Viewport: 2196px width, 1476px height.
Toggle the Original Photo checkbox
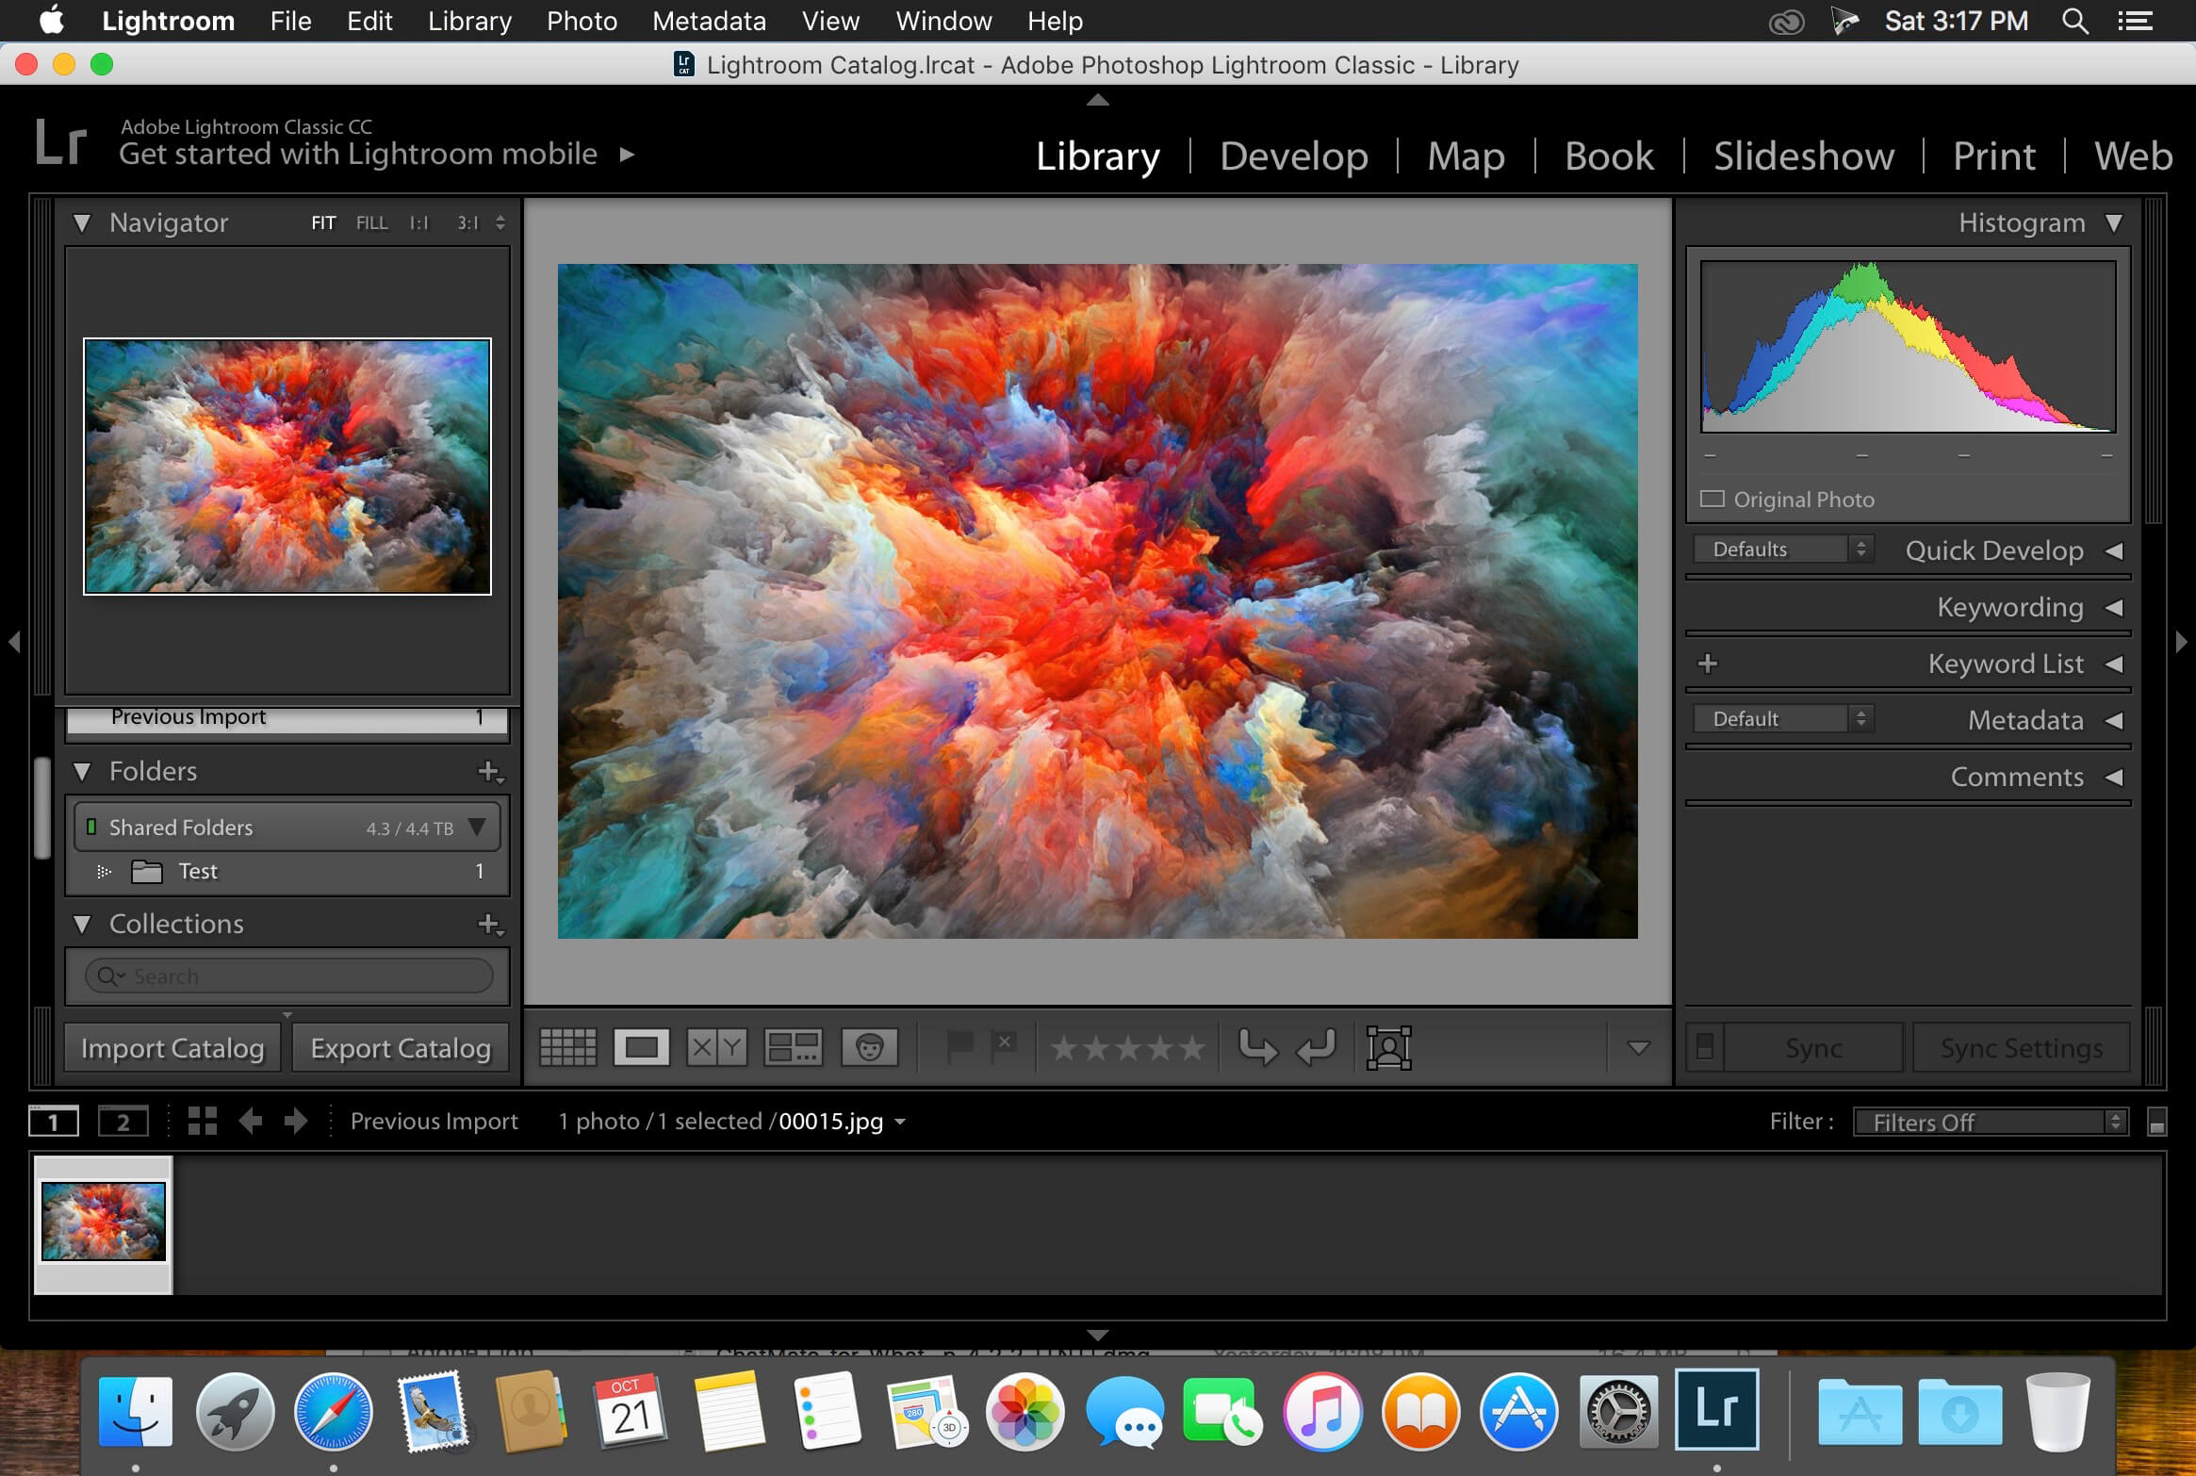pyautogui.click(x=1715, y=498)
